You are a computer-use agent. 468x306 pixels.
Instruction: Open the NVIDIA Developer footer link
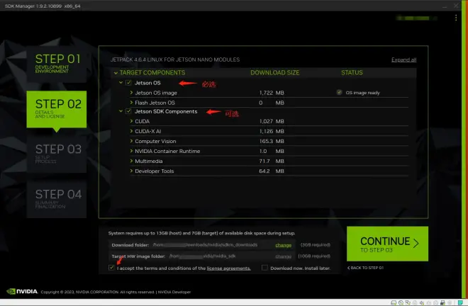pyautogui.click(x=174, y=292)
